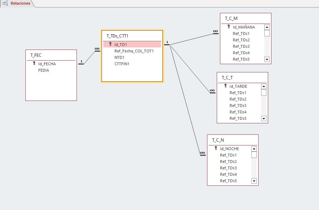Click the scroll-up arrow in T_C_M table
The image size is (319, 210).
[266, 27]
